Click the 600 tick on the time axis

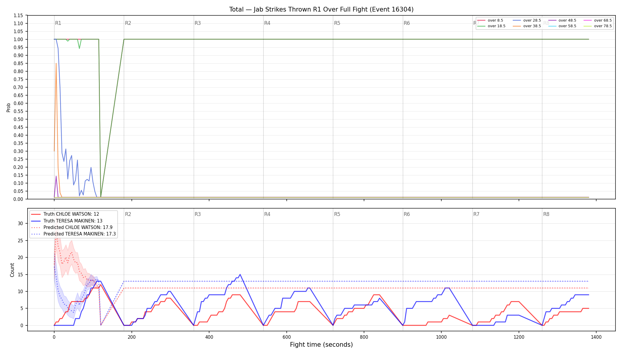[x=286, y=337]
